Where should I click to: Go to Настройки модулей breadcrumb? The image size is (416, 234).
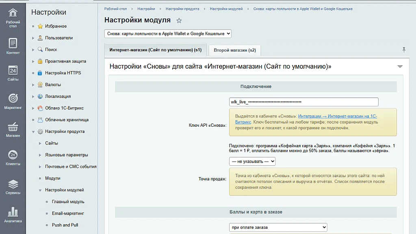coord(226,9)
